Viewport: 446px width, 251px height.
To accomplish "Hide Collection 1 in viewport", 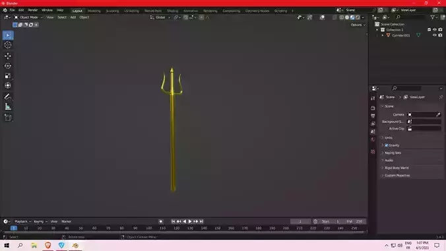I will coord(435,30).
